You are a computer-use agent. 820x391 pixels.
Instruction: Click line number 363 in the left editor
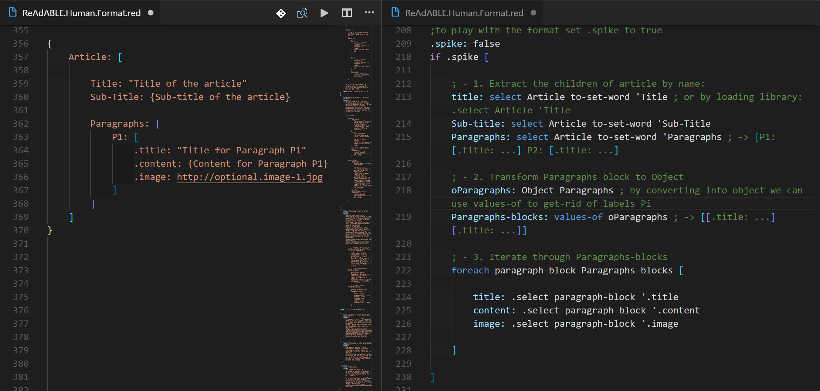tap(21, 137)
